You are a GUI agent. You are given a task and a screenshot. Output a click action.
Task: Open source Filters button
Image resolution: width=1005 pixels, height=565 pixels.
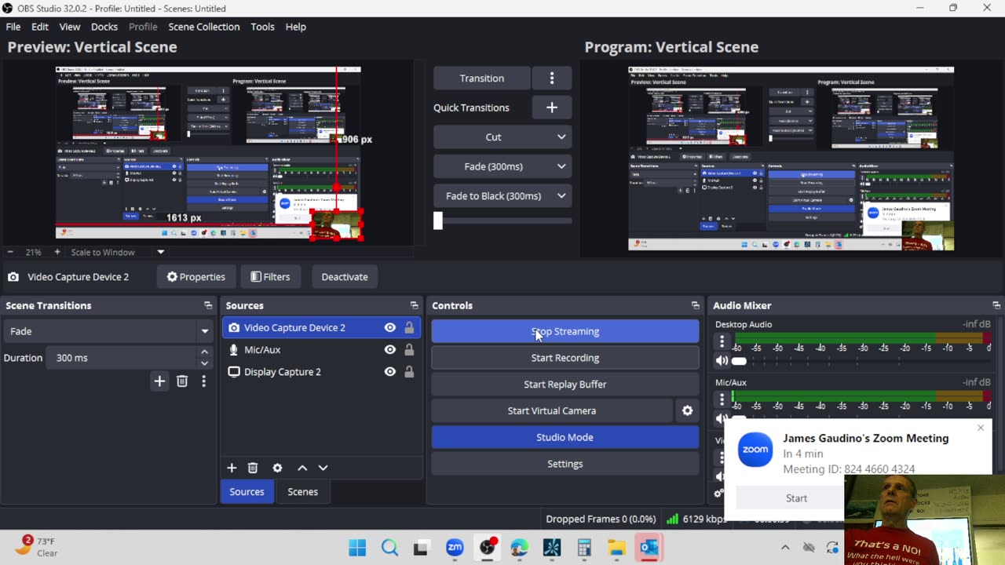(x=271, y=277)
